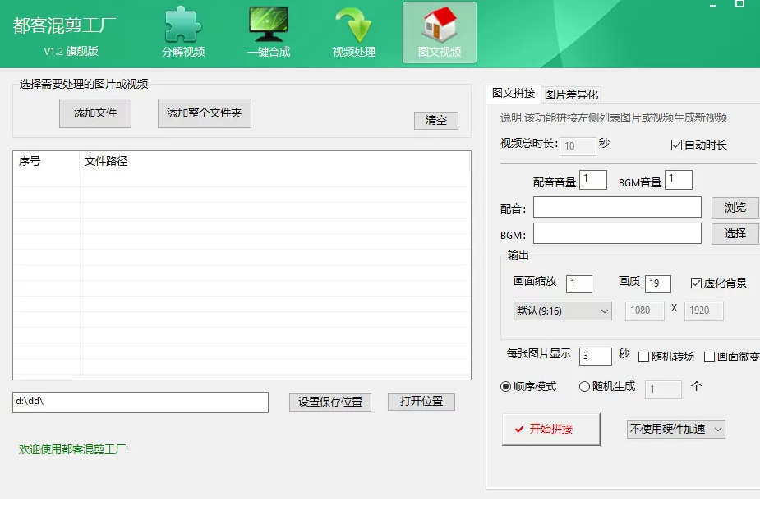
Task: Click the 每张图片显示 seconds field
Action: [595, 357]
